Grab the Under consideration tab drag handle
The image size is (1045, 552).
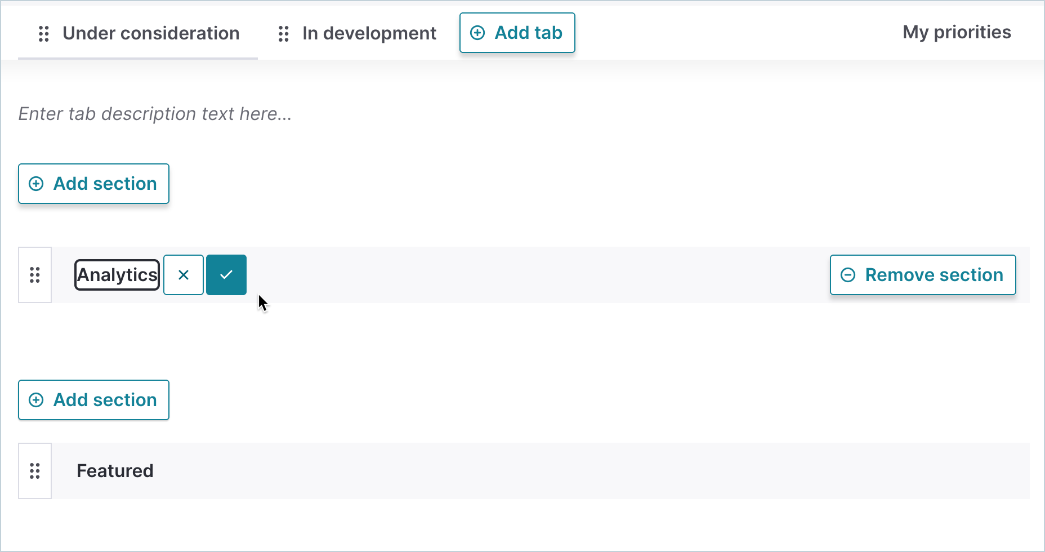coord(44,34)
